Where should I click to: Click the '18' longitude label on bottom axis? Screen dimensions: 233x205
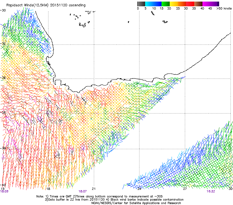point(48,189)
